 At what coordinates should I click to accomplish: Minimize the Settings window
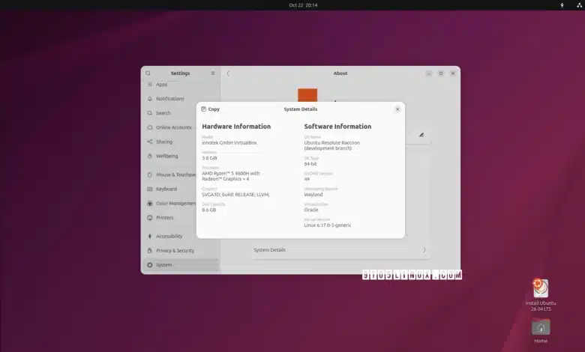[x=429, y=73]
